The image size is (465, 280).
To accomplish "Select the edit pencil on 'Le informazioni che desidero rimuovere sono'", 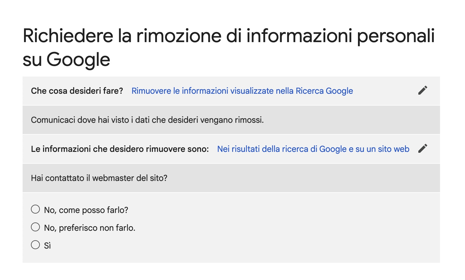I will (423, 149).
